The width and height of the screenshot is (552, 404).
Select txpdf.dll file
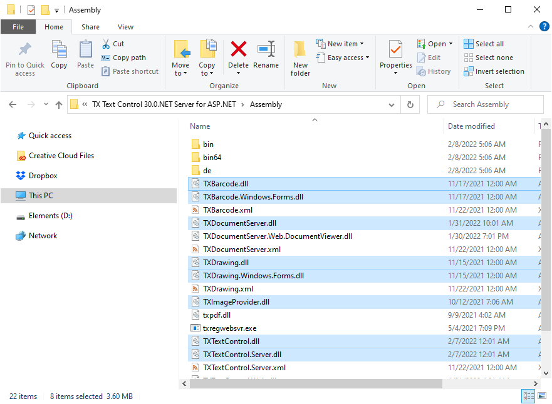pos(365,315)
